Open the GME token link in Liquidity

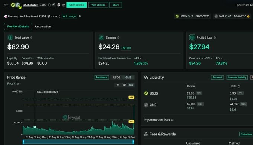pyautogui.click(x=153, y=105)
